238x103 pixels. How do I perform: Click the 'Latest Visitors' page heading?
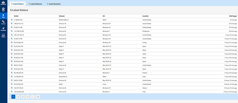point(19,10)
